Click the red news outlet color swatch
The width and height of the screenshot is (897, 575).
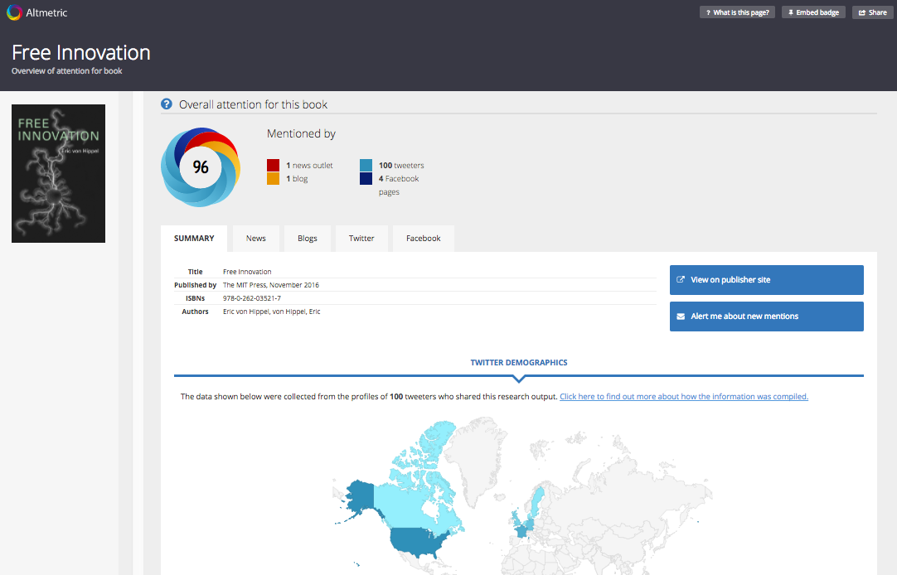click(x=274, y=165)
